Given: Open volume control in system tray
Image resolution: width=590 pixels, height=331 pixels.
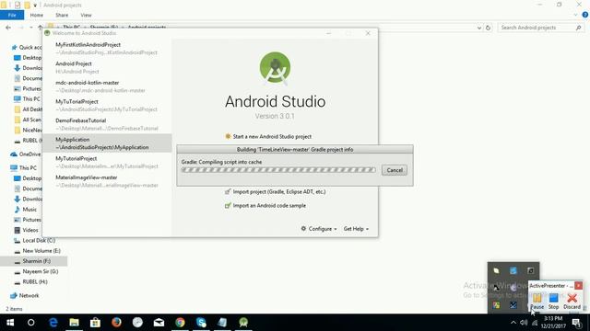Looking at the screenshot, I should [524, 323].
